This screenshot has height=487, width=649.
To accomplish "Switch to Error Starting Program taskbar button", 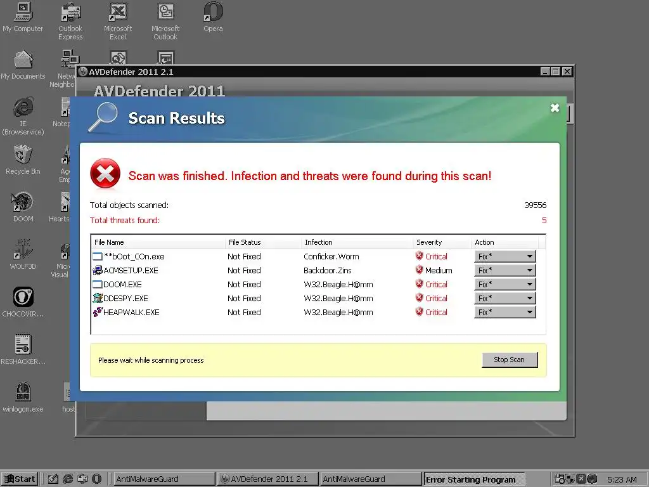I will click(x=474, y=479).
